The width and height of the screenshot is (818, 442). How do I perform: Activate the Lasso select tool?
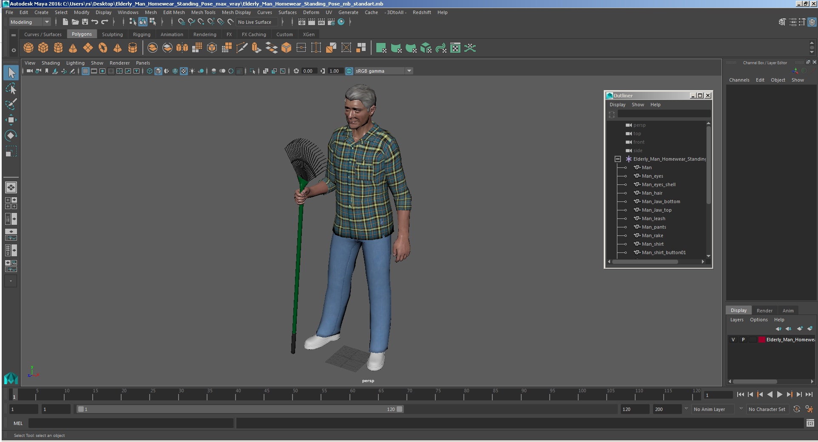11,88
